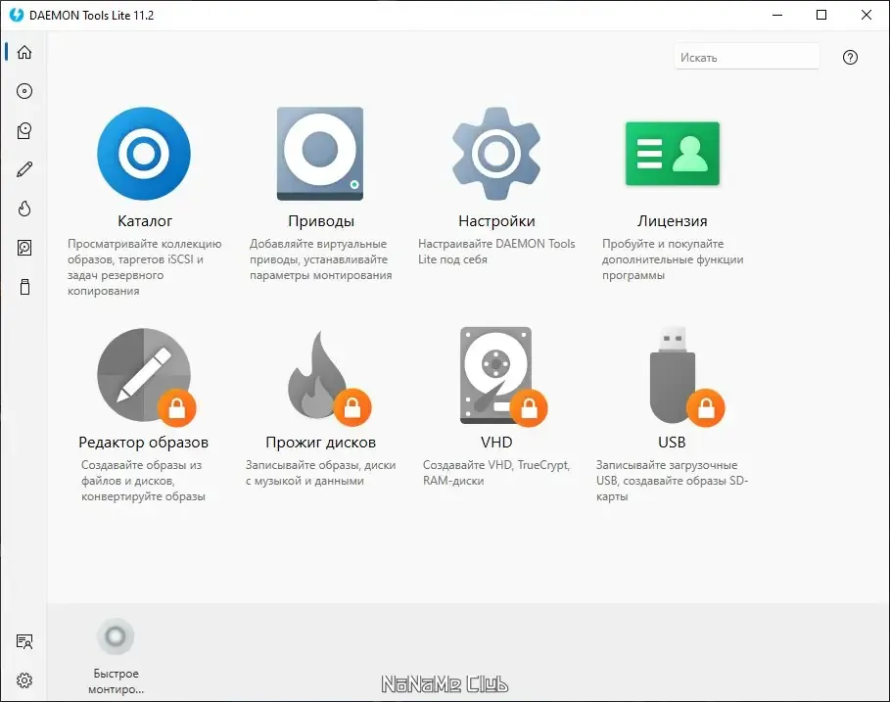Open the license sidebar icon at bottom
890x702 pixels.
pyautogui.click(x=24, y=641)
